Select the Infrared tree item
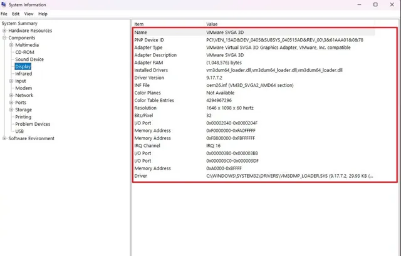This screenshot has width=401, height=256. (x=24, y=74)
